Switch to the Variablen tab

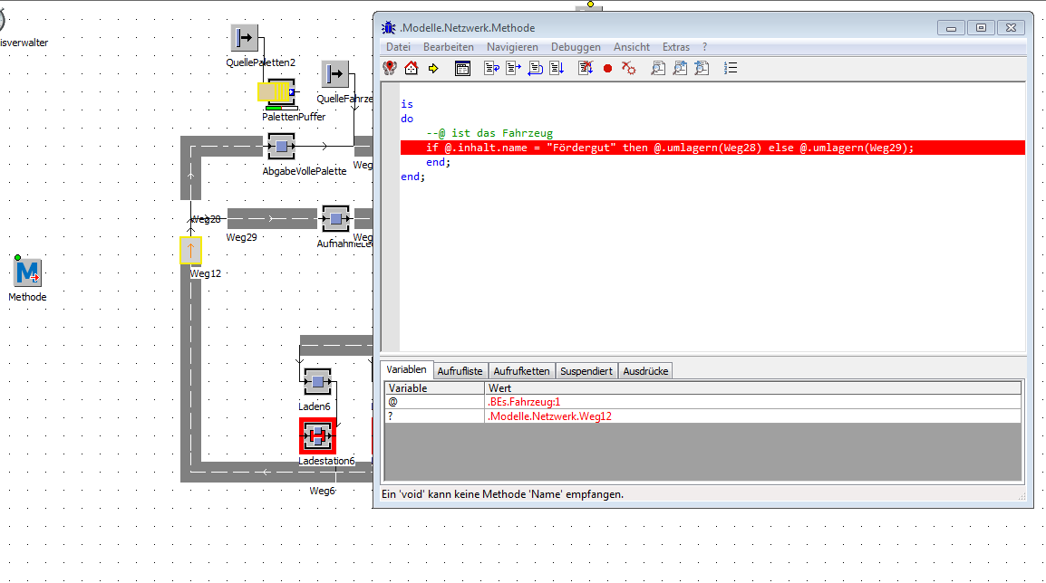406,369
